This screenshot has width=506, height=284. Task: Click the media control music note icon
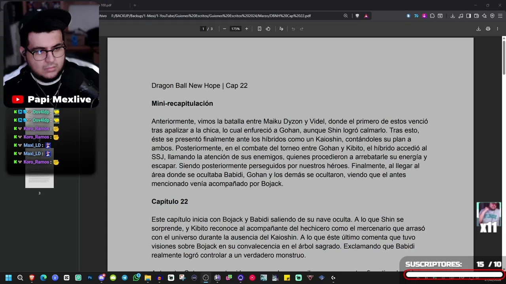click(x=461, y=16)
